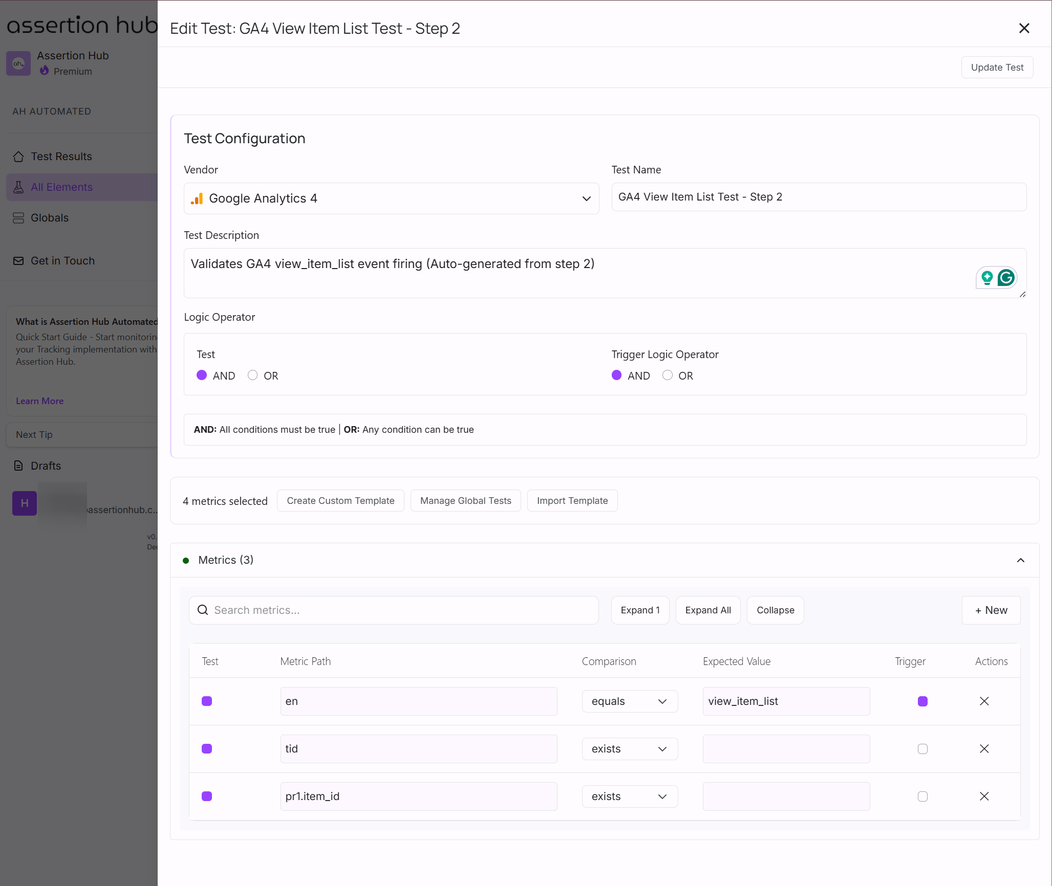The height and width of the screenshot is (886, 1052).
Task: Select the OR radio button under Test
Action: coord(252,375)
